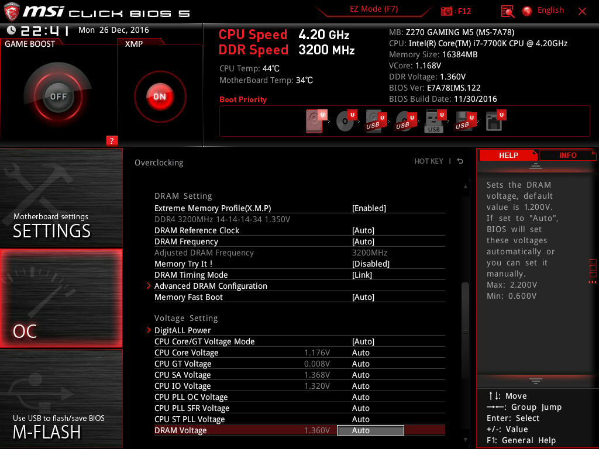Select the CPU IO Voltage row
599x449 pixels.
299,386
